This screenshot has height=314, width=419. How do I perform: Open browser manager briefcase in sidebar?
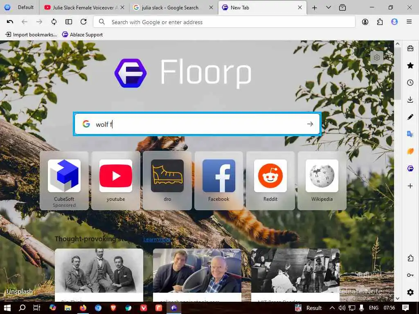(410, 48)
